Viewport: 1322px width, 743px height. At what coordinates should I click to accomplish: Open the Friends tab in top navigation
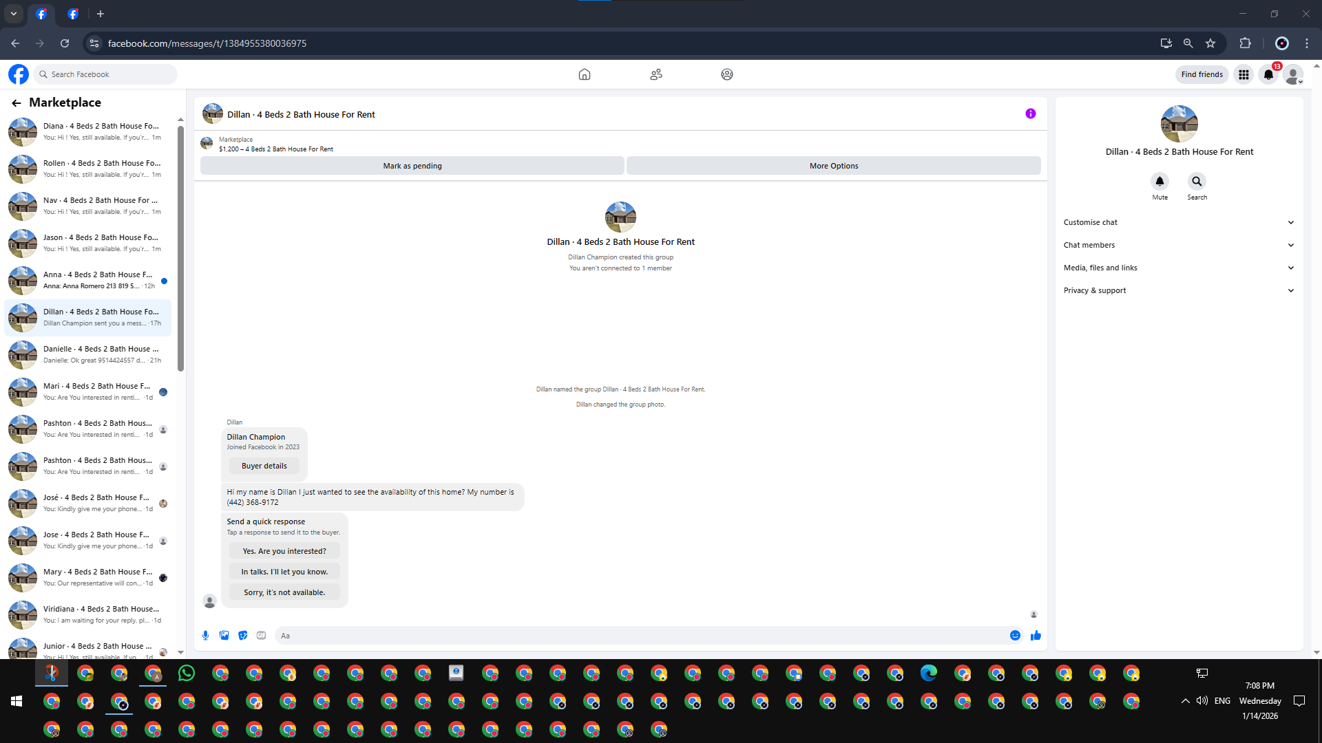tap(655, 74)
